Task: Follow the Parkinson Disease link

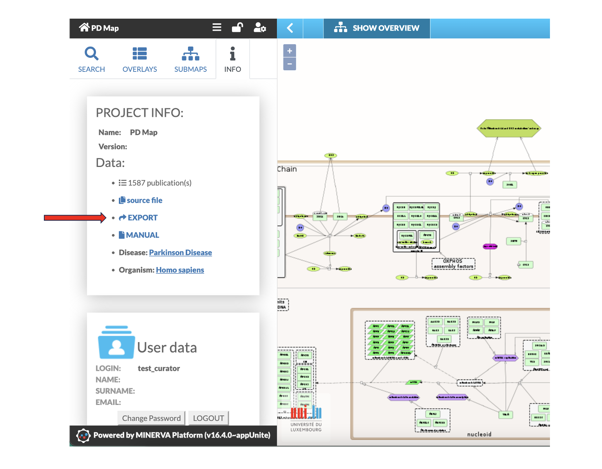Action: click(181, 253)
